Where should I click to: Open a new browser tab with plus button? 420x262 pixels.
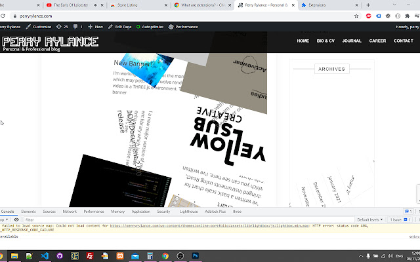(x=368, y=5)
